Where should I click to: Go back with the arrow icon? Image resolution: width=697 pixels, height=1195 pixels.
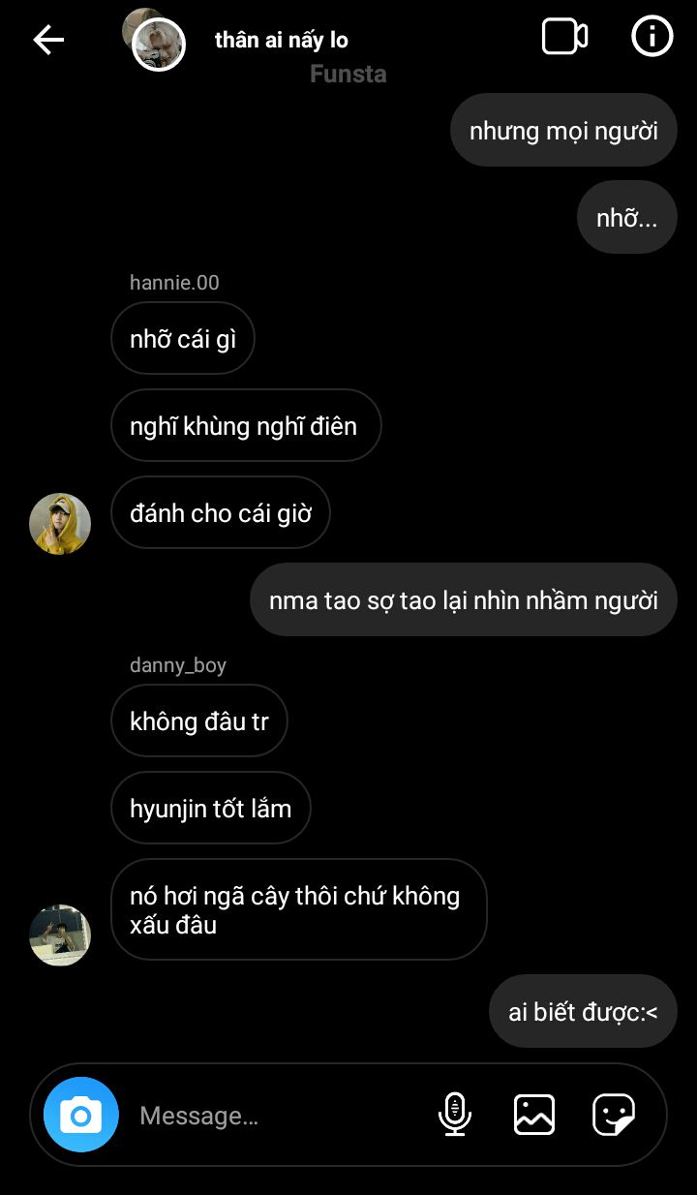tap(48, 40)
